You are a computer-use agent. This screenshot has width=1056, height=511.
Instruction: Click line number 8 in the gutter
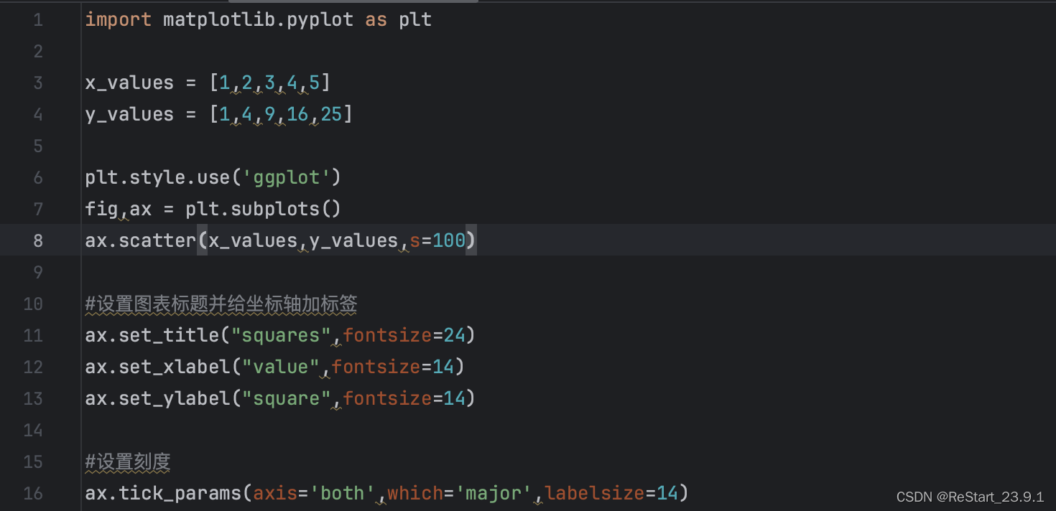click(37, 240)
